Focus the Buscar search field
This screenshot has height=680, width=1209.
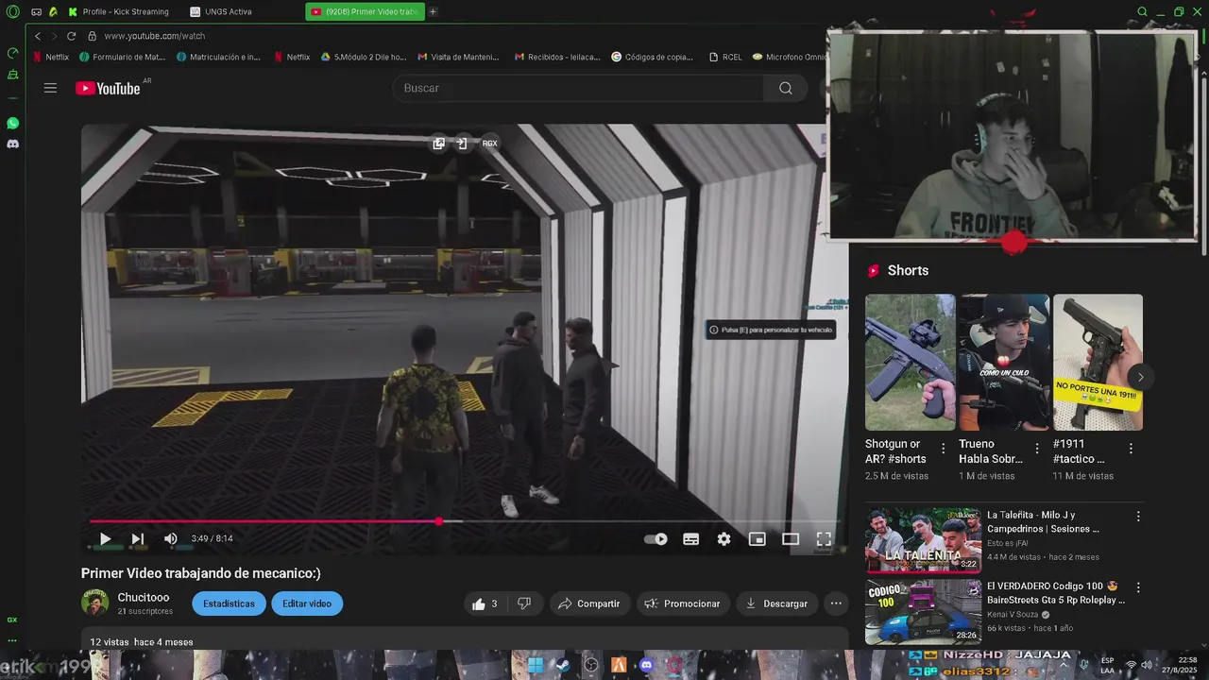pyautogui.click(x=578, y=88)
